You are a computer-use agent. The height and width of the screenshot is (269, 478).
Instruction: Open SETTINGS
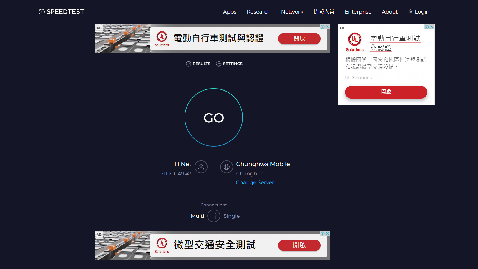click(x=229, y=64)
